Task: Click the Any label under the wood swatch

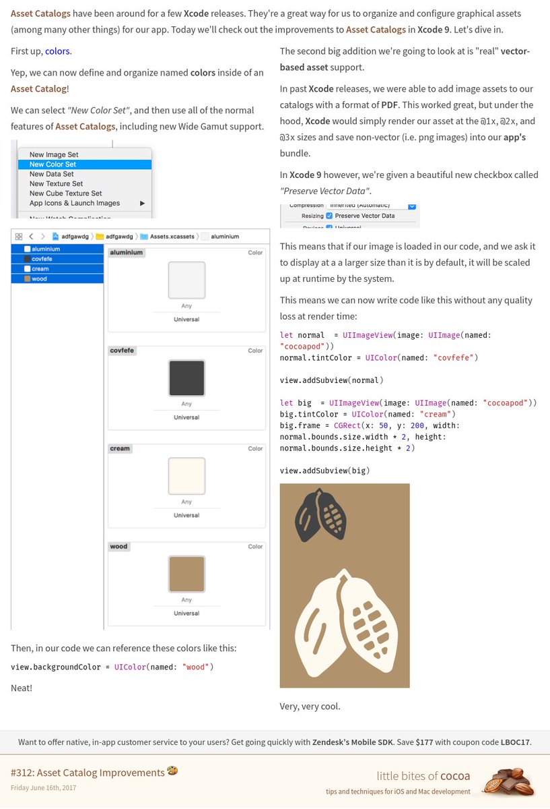Action: 186,600
